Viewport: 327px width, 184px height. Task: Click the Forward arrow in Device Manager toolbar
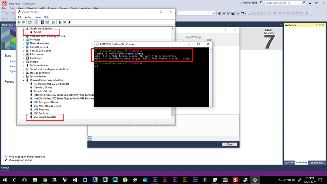coord(24,22)
